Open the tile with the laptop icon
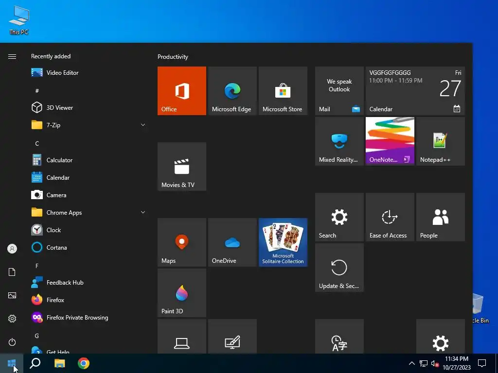Screen dimensions: 498x373 pyautogui.click(x=182, y=337)
